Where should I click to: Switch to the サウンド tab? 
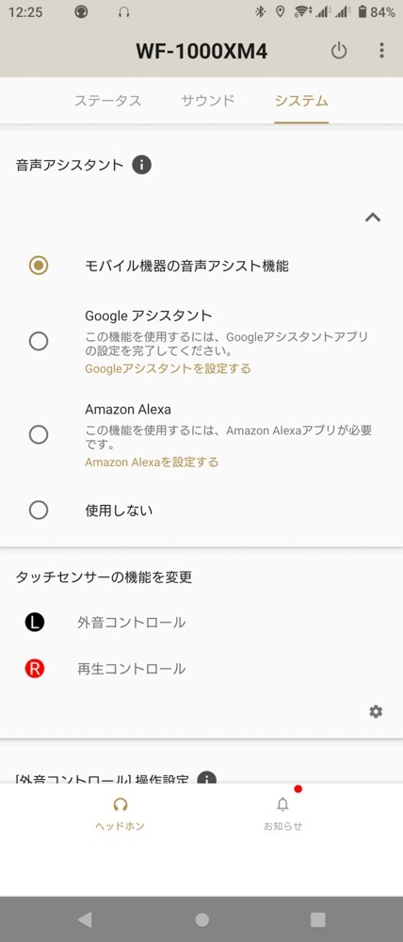coord(208,101)
